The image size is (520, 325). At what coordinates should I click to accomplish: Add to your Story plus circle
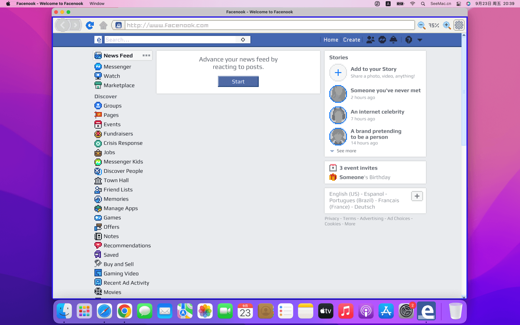(338, 72)
